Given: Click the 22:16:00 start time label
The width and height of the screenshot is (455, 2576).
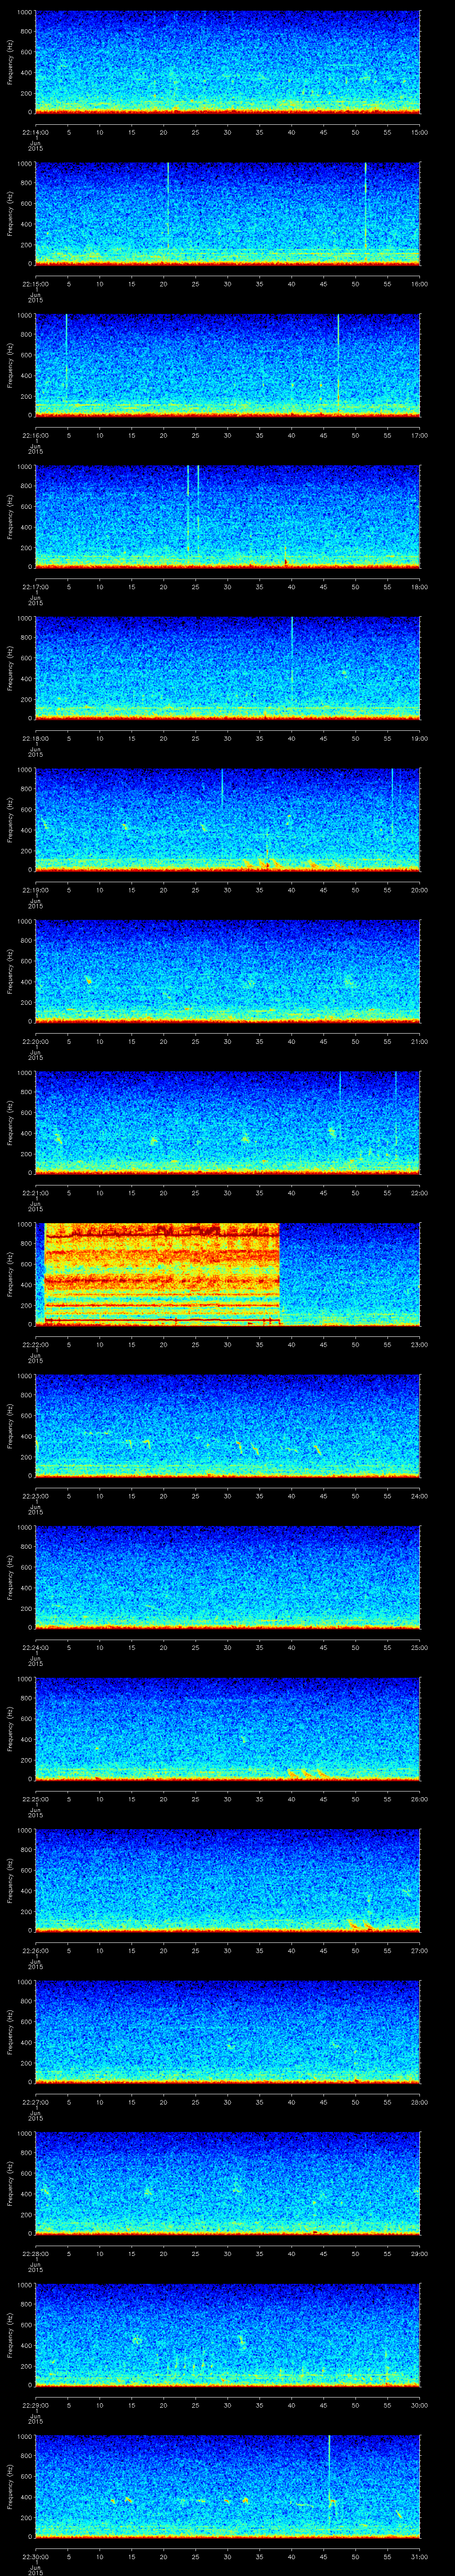Looking at the screenshot, I should click(35, 435).
